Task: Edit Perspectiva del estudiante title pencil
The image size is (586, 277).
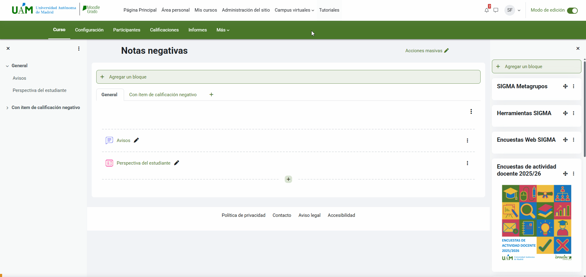Action: [176, 163]
